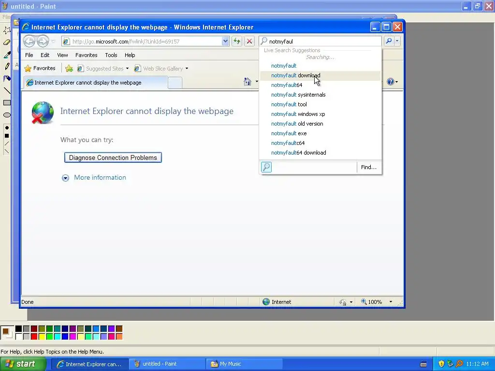This screenshot has height=371, width=495.
Task: Pick the square brush shape option
Action: [x=7, y=136]
